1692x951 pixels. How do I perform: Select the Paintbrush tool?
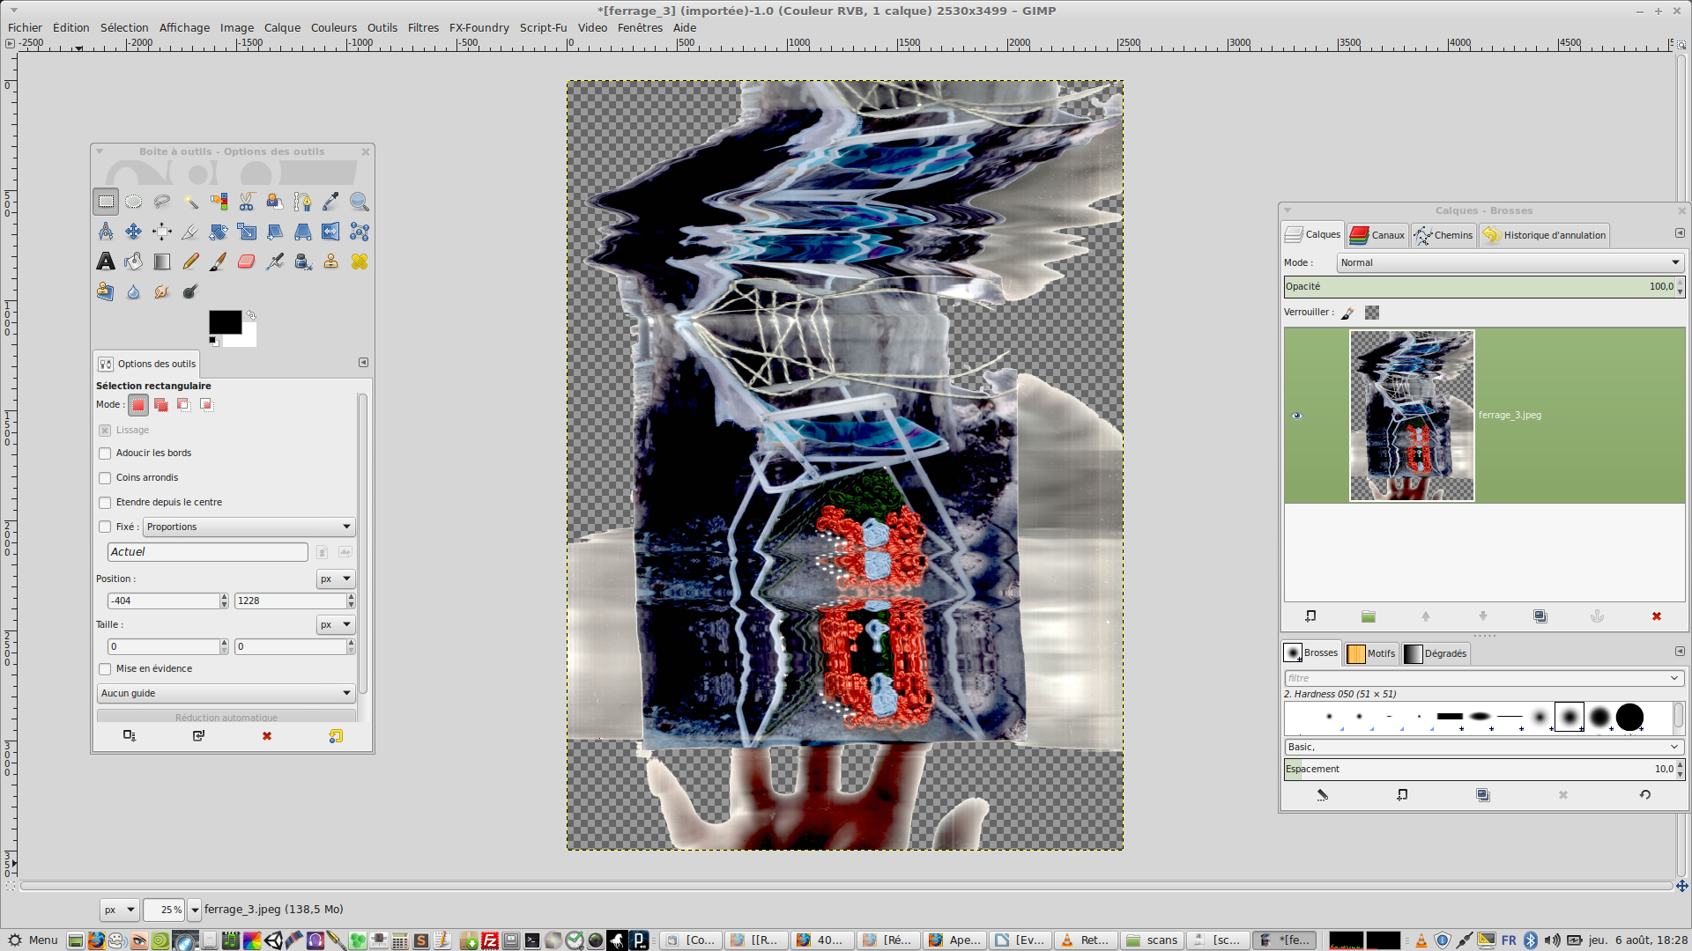(x=219, y=262)
